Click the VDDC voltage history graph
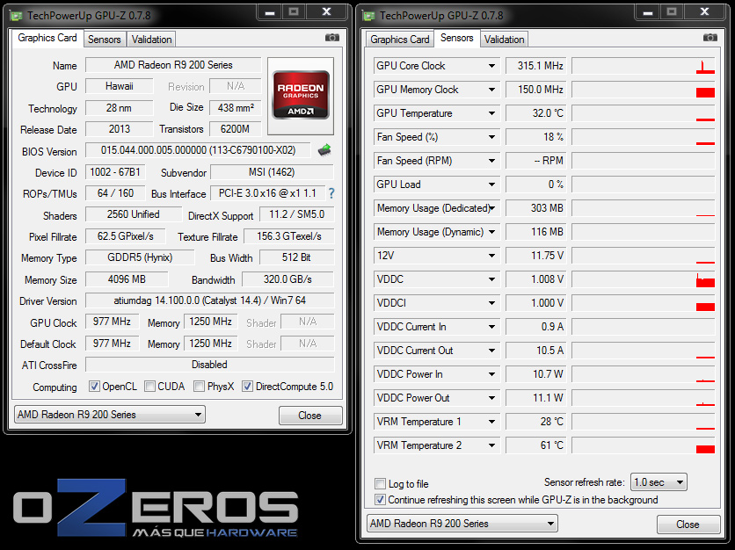Screen dimensions: 735x550 coord(644,279)
